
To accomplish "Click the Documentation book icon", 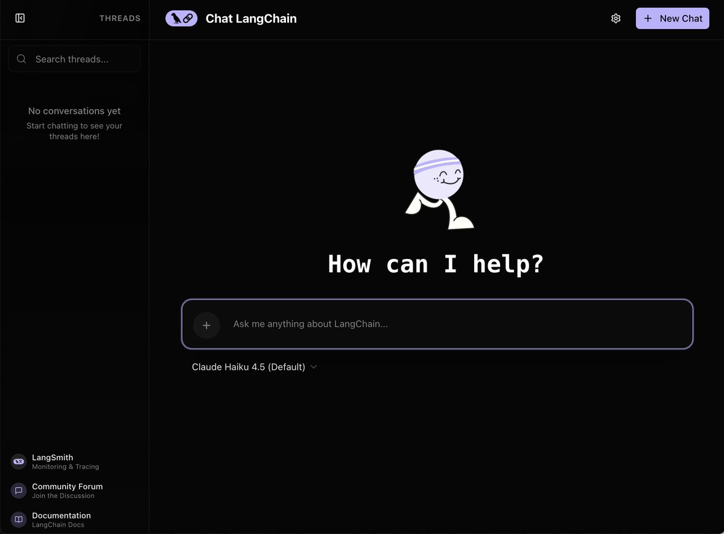I will (x=19, y=520).
